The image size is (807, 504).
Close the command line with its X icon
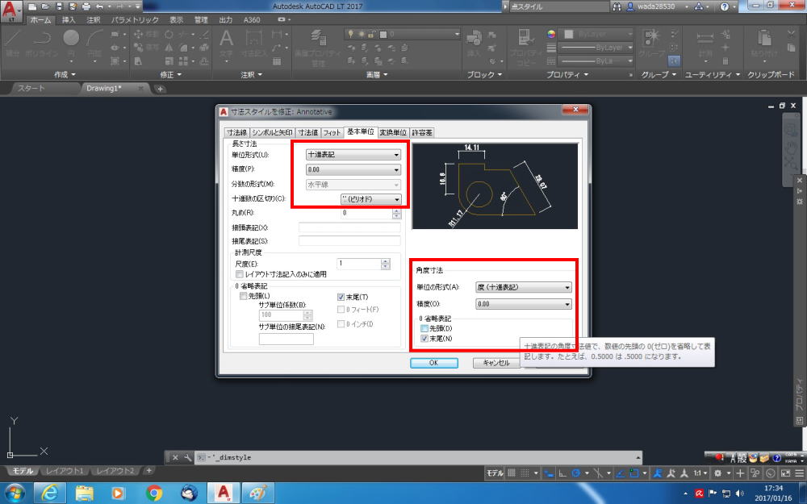pyautogui.click(x=175, y=457)
